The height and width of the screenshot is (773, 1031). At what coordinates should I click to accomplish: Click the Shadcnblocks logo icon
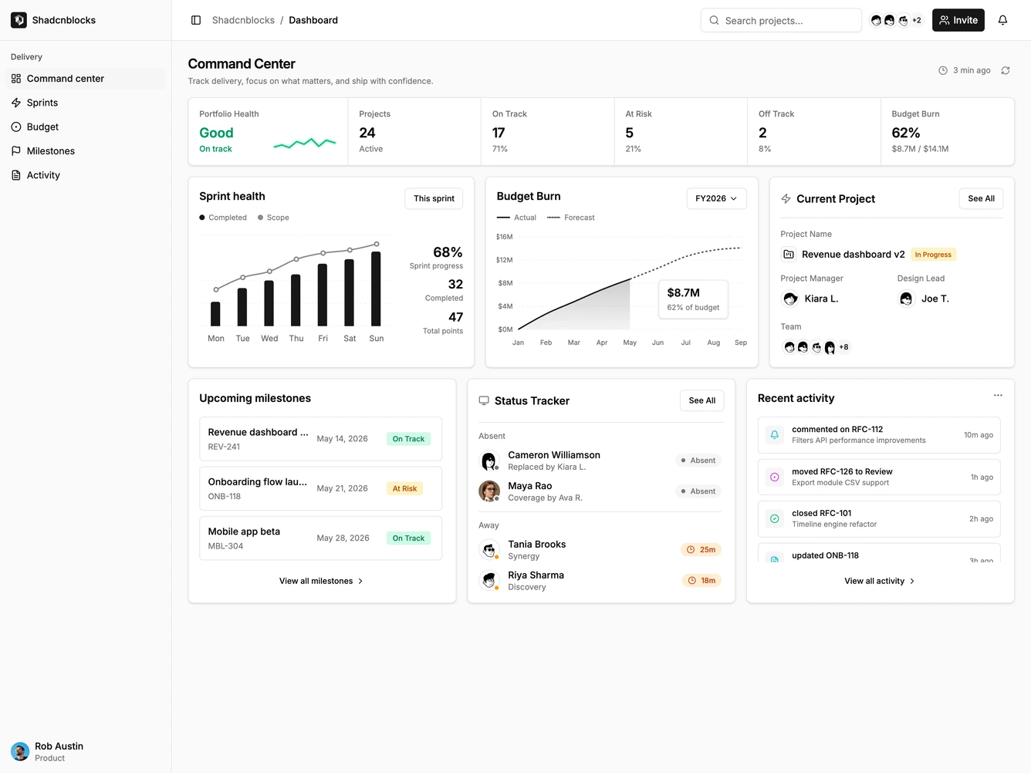click(19, 20)
